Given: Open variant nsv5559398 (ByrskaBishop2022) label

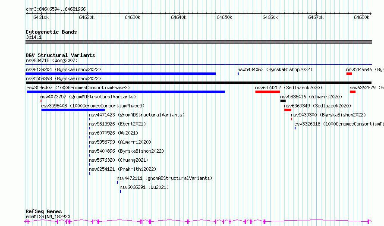Looking at the screenshot, I should (x=63, y=78).
